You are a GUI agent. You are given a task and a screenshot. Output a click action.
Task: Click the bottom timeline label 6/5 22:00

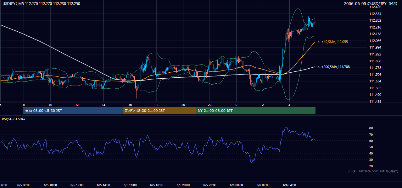[x=210, y=185]
